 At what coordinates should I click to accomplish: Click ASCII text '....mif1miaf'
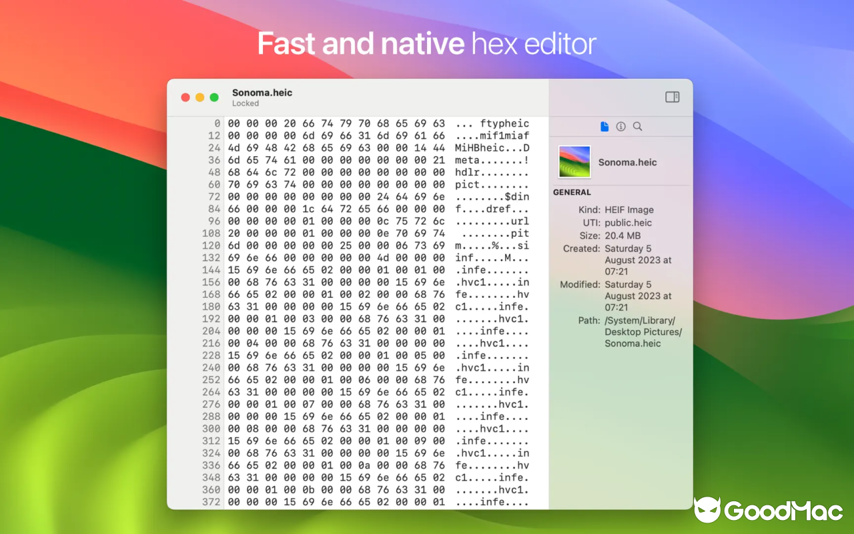492,136
